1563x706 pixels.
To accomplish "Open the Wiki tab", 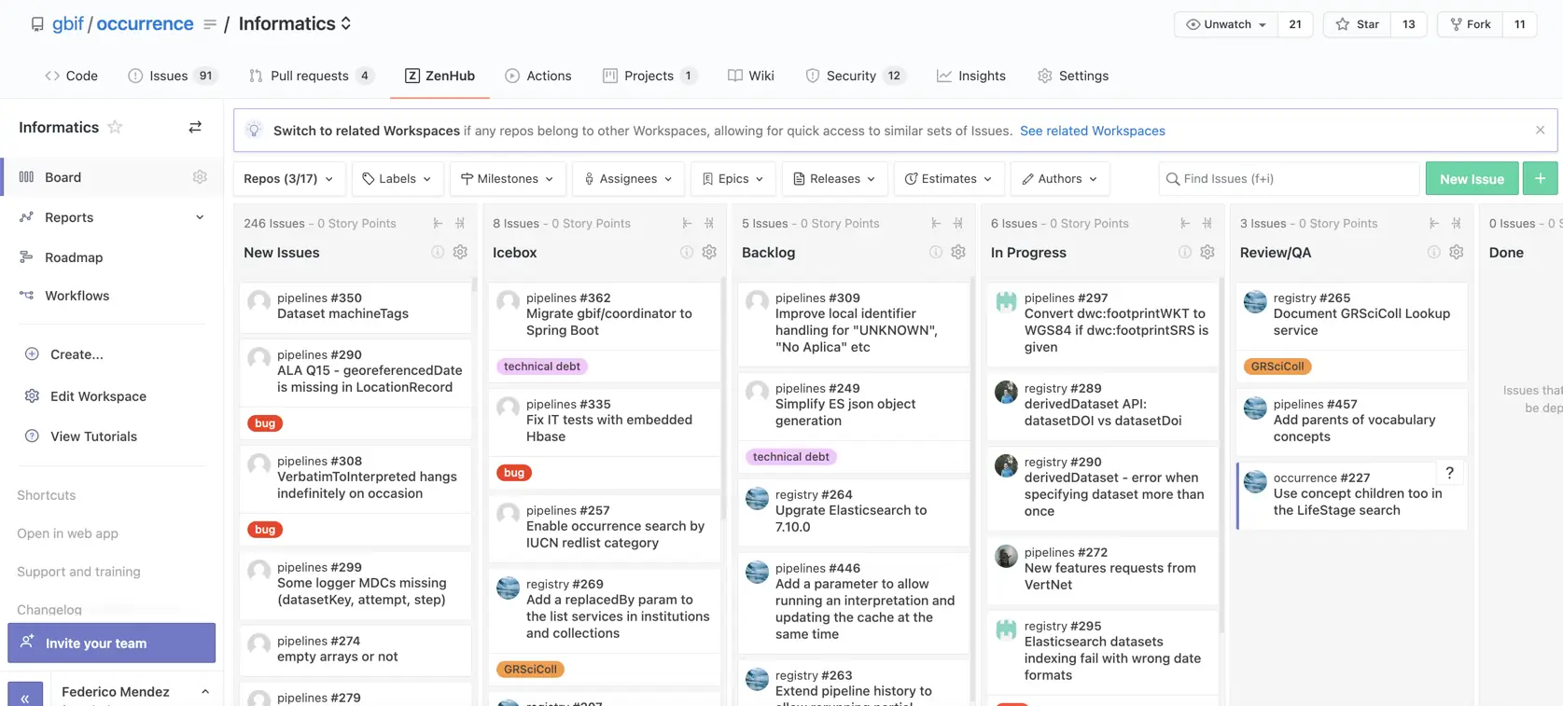I will (x=751, y=76).
